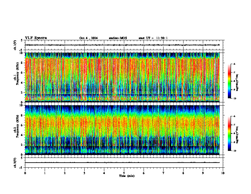Click time axis tick label "8"
This screenshot has width=251, height=194.
click(183, 173)
